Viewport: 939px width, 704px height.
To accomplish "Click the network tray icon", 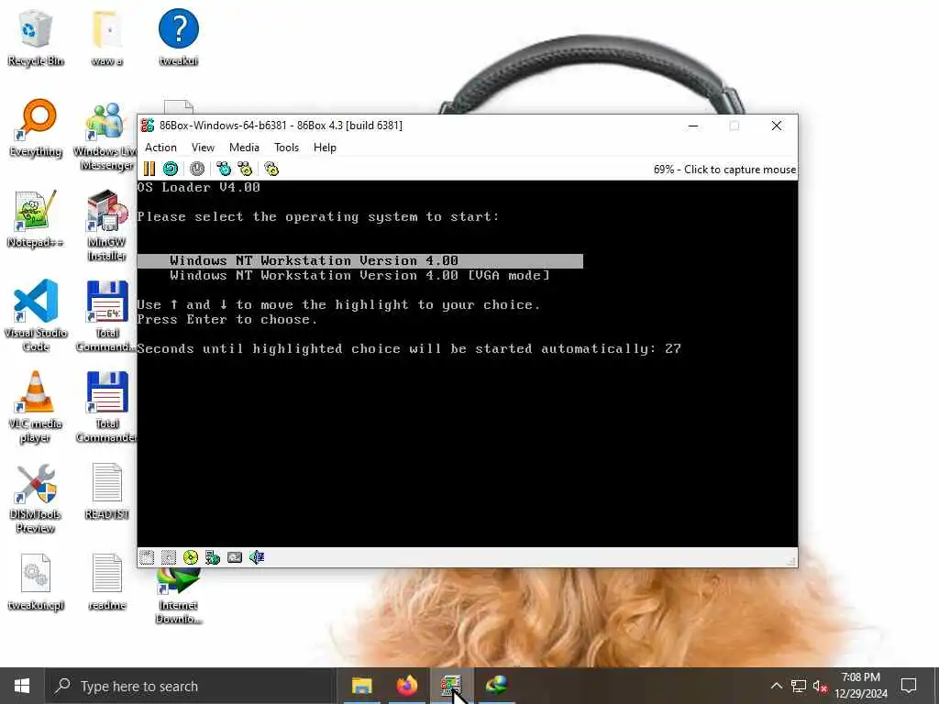I will coord(799,686).
